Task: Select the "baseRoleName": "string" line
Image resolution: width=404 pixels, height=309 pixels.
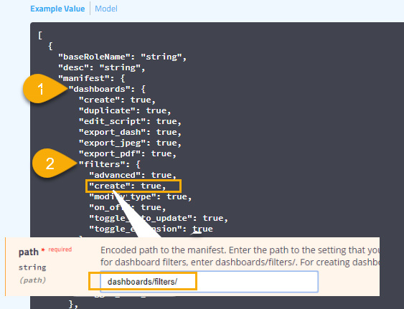Action: pyautogui.click(x=123, y=57)
